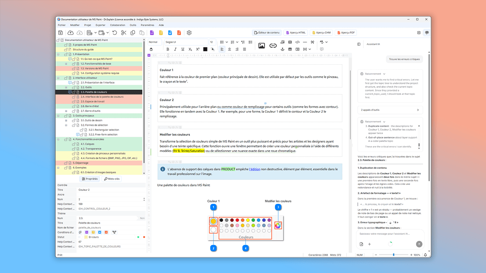
Task: Open the bulleted list options arrow
Action: 227,42
